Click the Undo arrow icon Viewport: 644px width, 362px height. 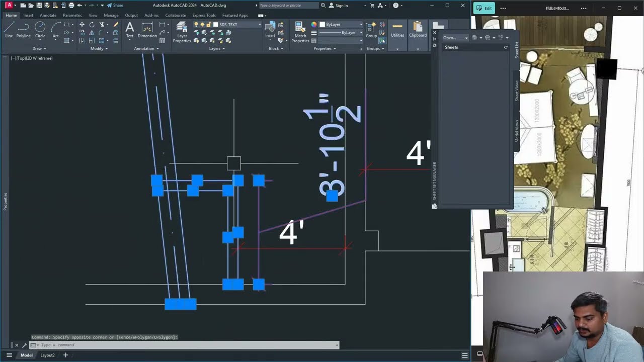[79, 6]
